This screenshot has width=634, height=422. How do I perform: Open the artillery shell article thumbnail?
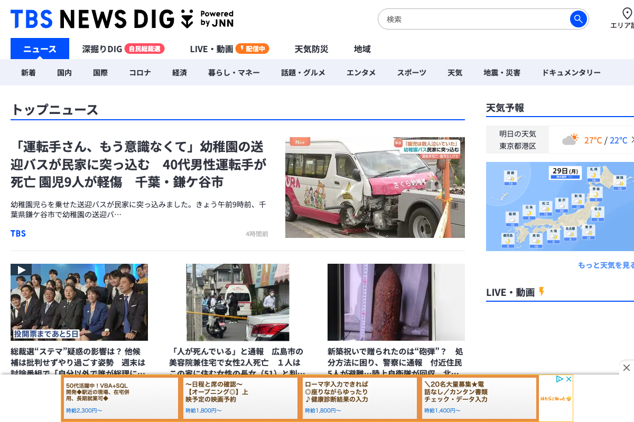[396, 302]
